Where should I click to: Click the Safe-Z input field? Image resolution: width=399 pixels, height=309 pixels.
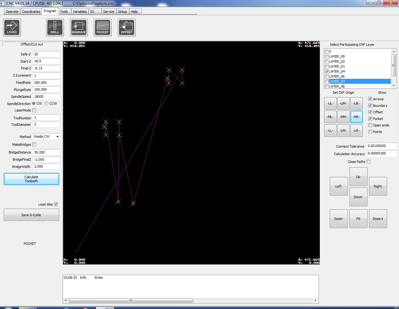pos(46,54)
